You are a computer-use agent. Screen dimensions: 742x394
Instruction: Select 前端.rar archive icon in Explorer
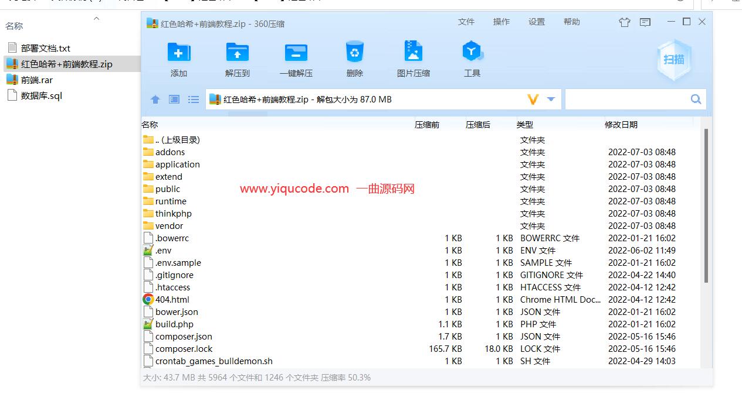(12, 80)
